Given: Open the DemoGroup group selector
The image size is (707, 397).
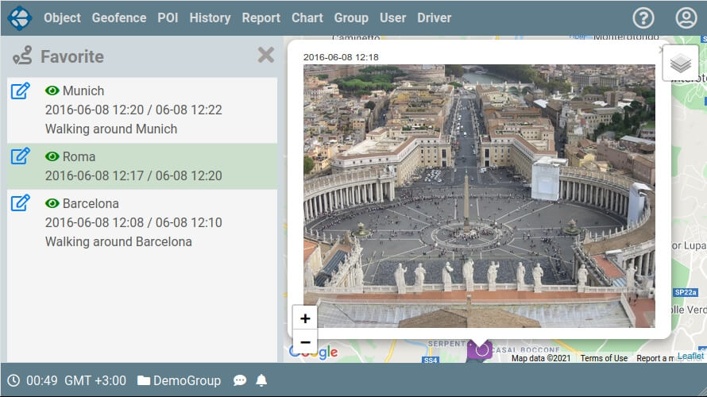Looking at the screenshot, I should click(179, 381).
